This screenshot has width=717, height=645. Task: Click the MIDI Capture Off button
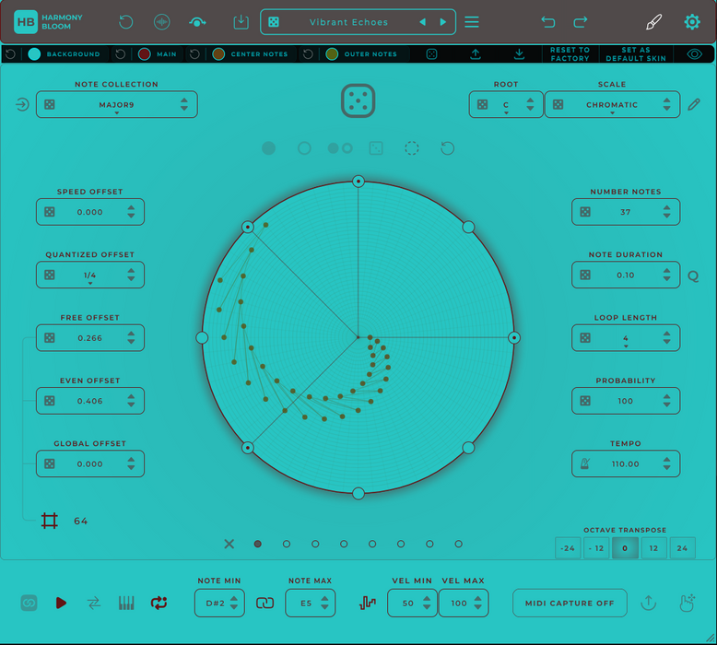pos(570,603)
